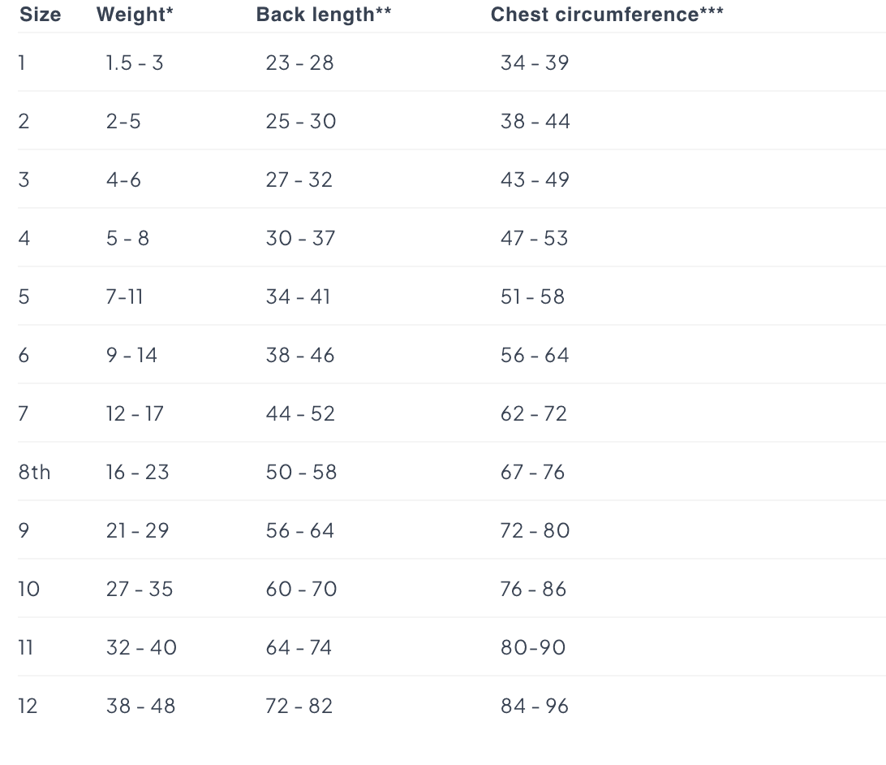
Task: Click back length 38 - 46
Action: [300, 355]
